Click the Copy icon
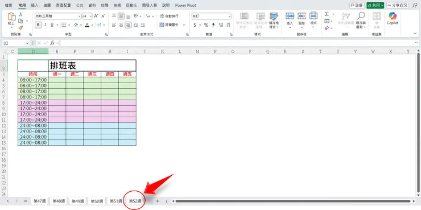The image size is (421, 210). pyautogui.click(x=20, y=21)
